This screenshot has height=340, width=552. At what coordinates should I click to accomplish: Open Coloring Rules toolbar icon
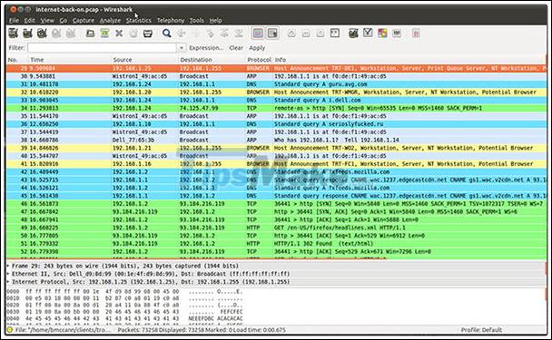(x=382, y=34)
